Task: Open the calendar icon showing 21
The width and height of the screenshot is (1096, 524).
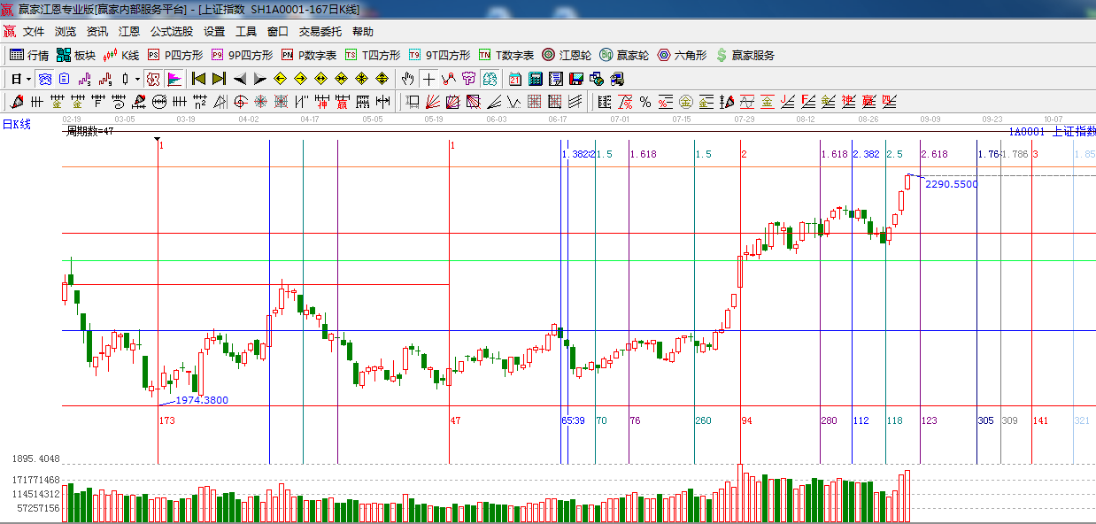Action: tap(514, 79)
